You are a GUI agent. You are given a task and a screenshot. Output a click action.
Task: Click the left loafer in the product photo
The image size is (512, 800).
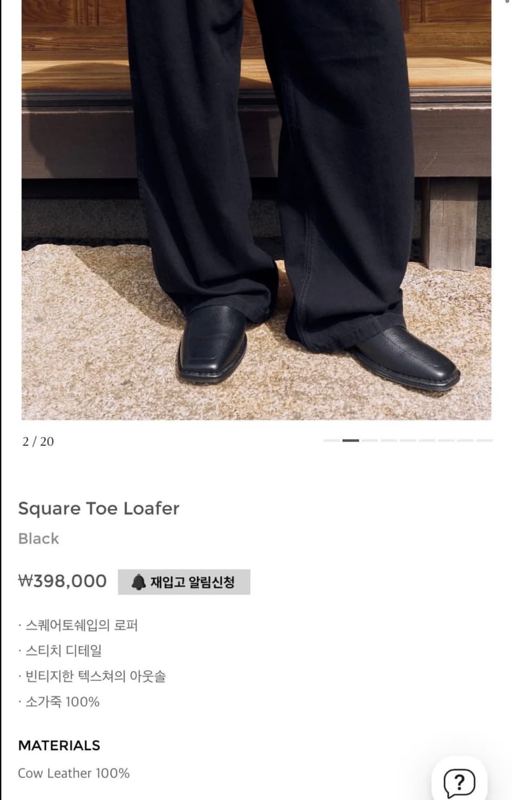(x=213, y=344)
